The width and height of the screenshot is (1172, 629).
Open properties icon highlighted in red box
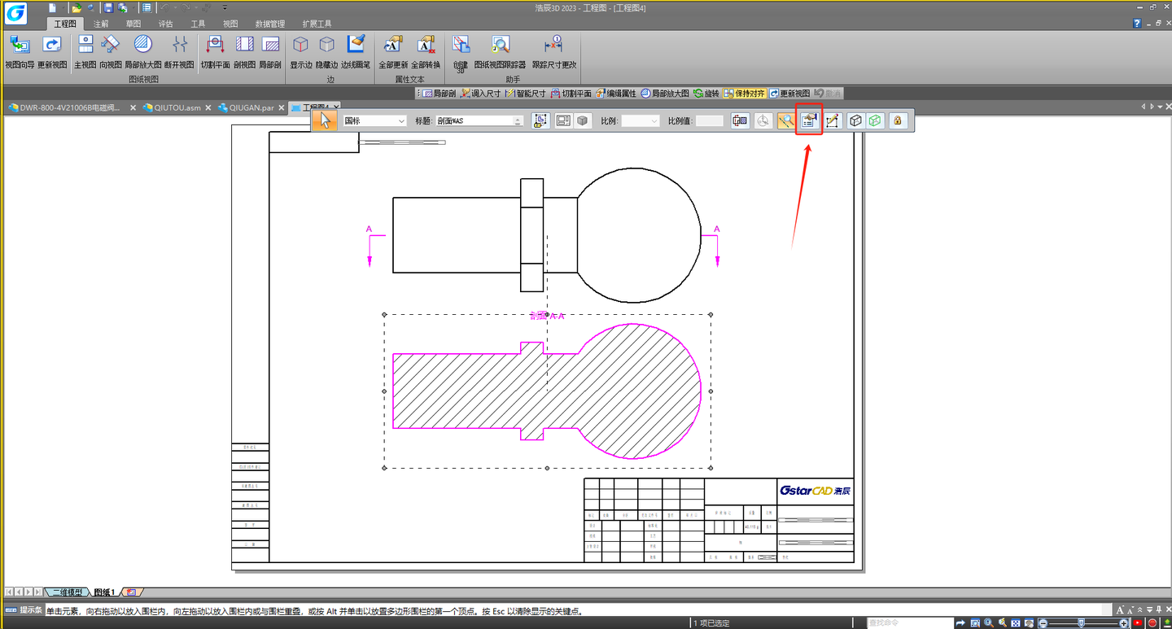click(x=809, y=120)
